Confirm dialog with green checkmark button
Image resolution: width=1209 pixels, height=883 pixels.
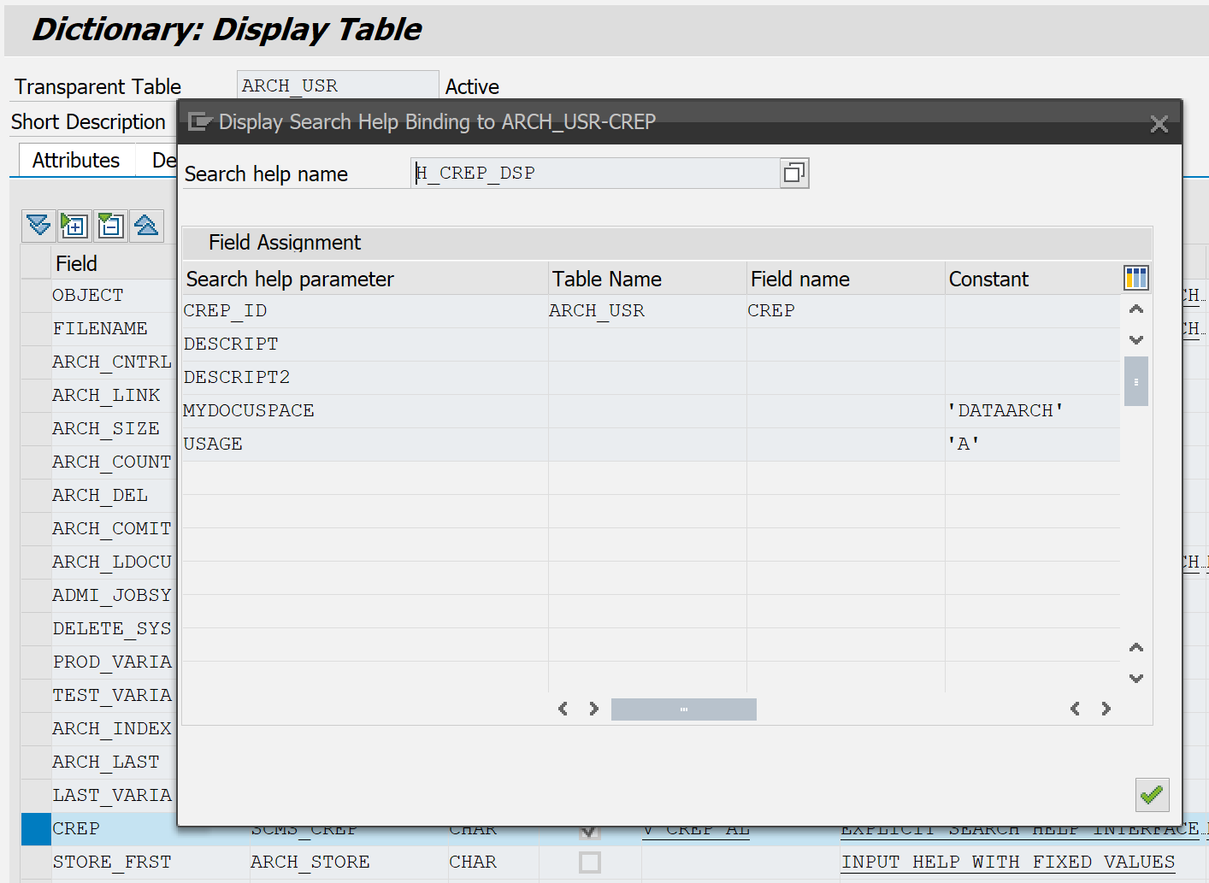tap(1152, 795)
